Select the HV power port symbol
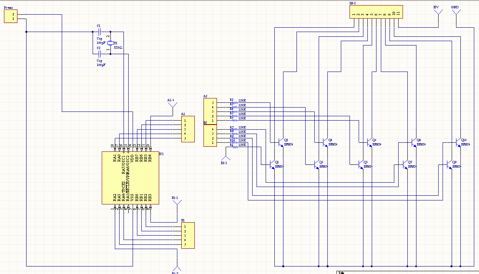Viewport: 479px width, 274px height. pyautogui.click(x=438, y=13)
